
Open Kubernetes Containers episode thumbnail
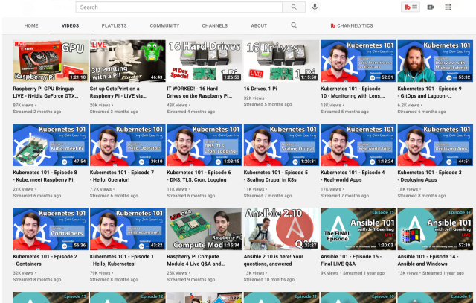51,229
